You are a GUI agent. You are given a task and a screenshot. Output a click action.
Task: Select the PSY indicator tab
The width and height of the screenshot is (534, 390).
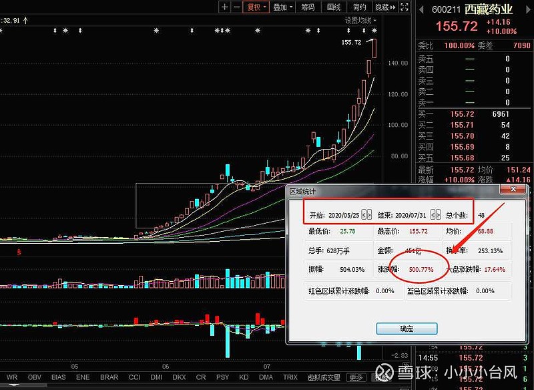tap(222, 377)
